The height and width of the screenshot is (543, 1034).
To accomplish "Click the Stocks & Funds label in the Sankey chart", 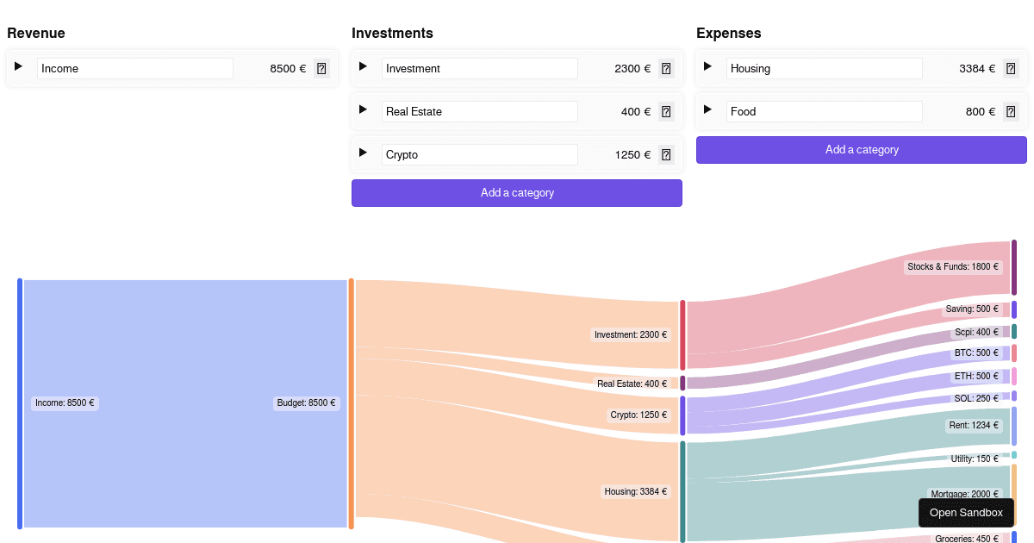I will (953, 266).
